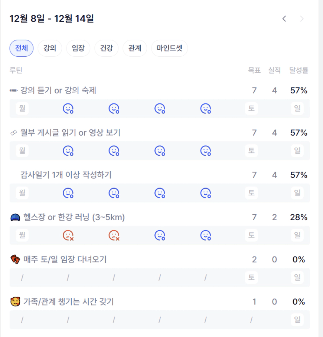Toggle 토 day box in 매주 토/일 임장 row
Image resolution: width=323 pixels, height=337 pixels.
pos(251,277)
